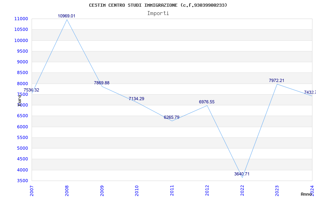Click the 2010 x-axis tick label
316x198 pixels.
click(137, 190)
